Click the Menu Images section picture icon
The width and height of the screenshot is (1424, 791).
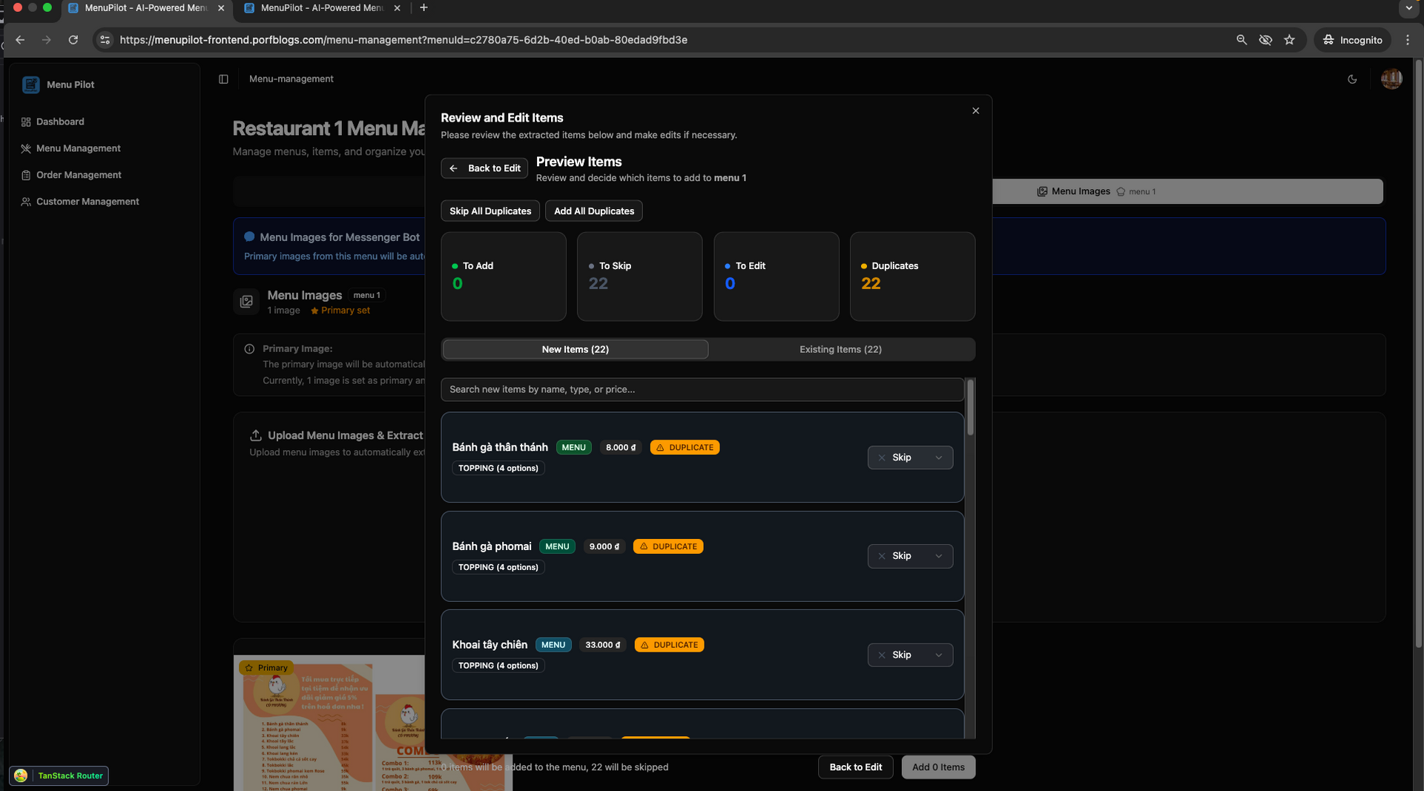[246, 302]
